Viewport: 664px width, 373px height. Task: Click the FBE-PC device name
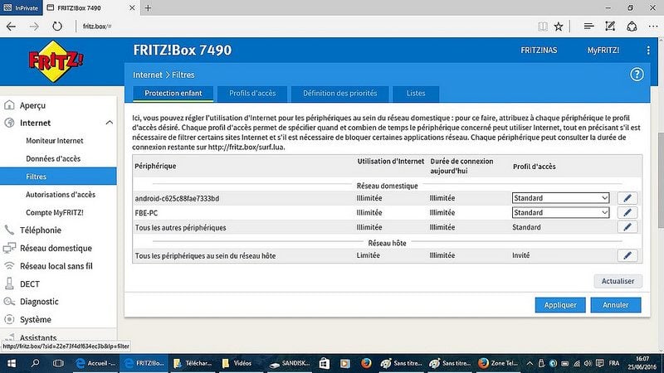click(x=146, y=213)
